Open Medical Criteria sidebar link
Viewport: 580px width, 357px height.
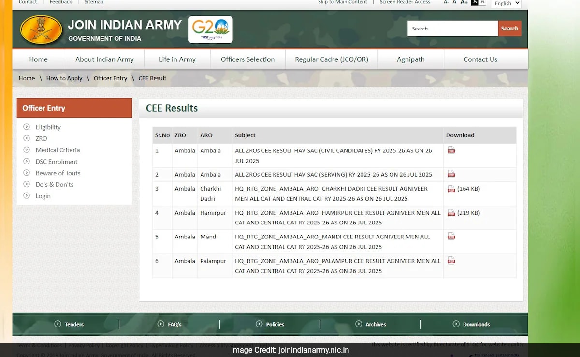pos(58,150)
